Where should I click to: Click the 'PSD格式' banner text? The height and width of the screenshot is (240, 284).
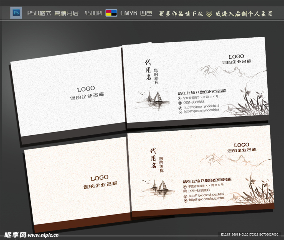coord(39,13)
